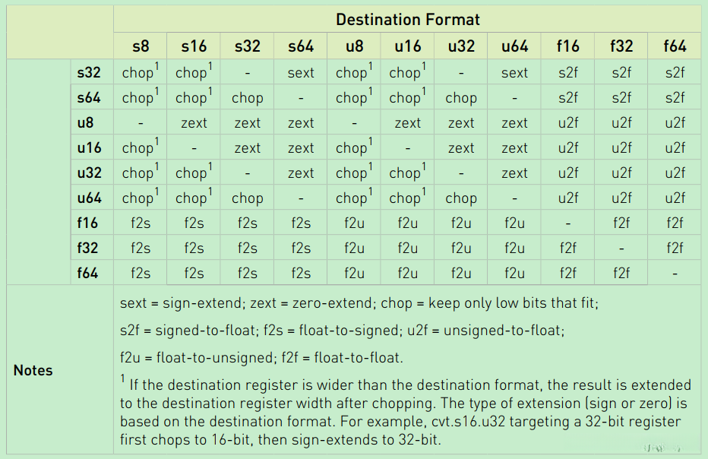The image size is (708, 459).
Task: Click sext cell in s32 row, s64 column
Action: 301,73
